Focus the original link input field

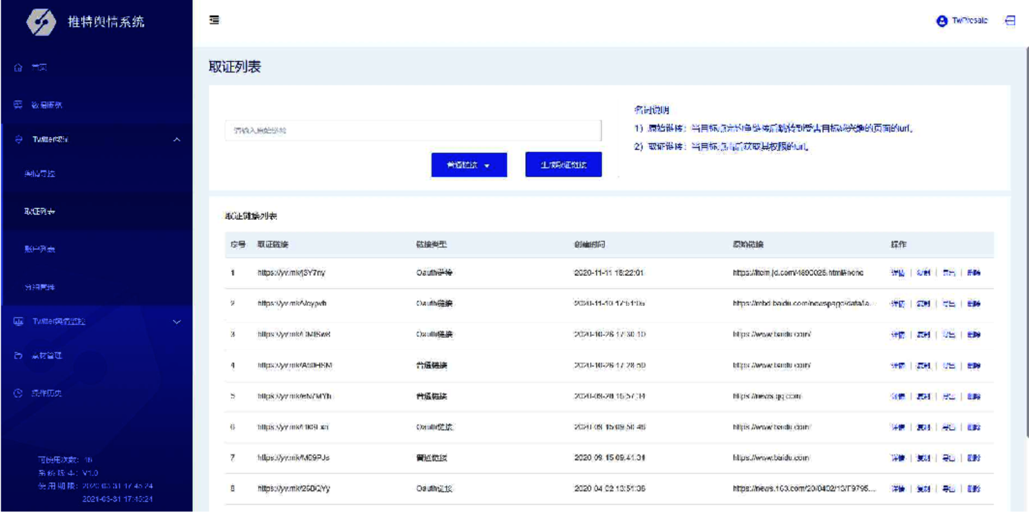click(x=413, y=130)
